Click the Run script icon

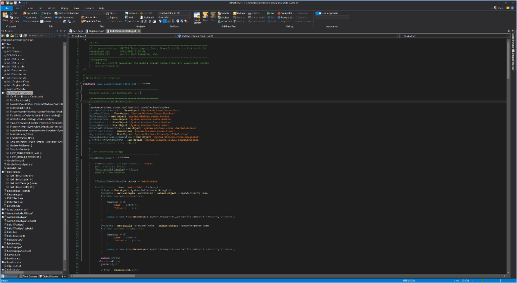(x=205, y=16)
